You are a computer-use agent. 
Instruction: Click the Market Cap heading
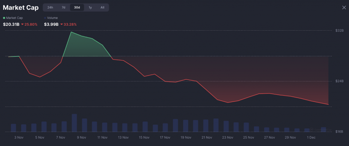(x=20, y=7)
